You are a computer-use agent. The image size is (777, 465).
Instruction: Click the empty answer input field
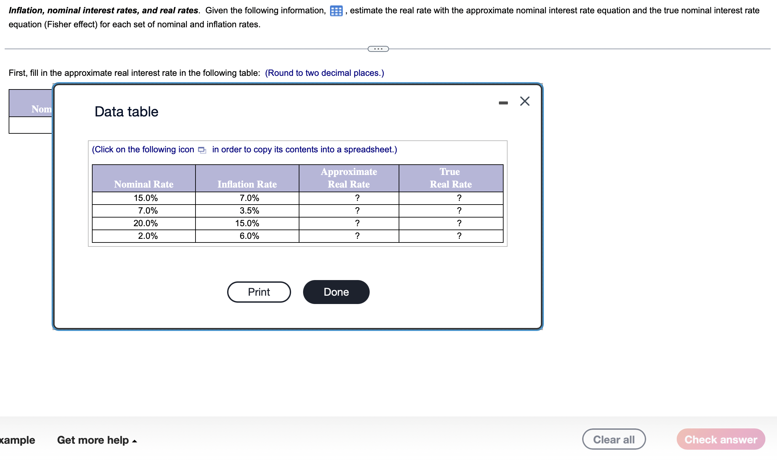click(x=30, y=125)
